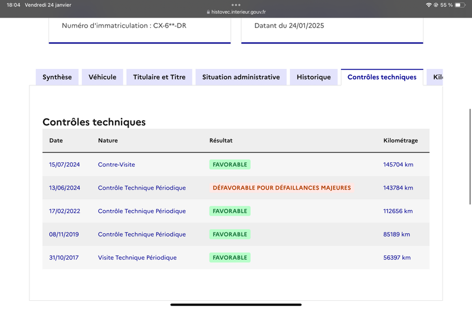Open the three-dot multitasking menu
The image size is (472, 309).
point(236,5)
